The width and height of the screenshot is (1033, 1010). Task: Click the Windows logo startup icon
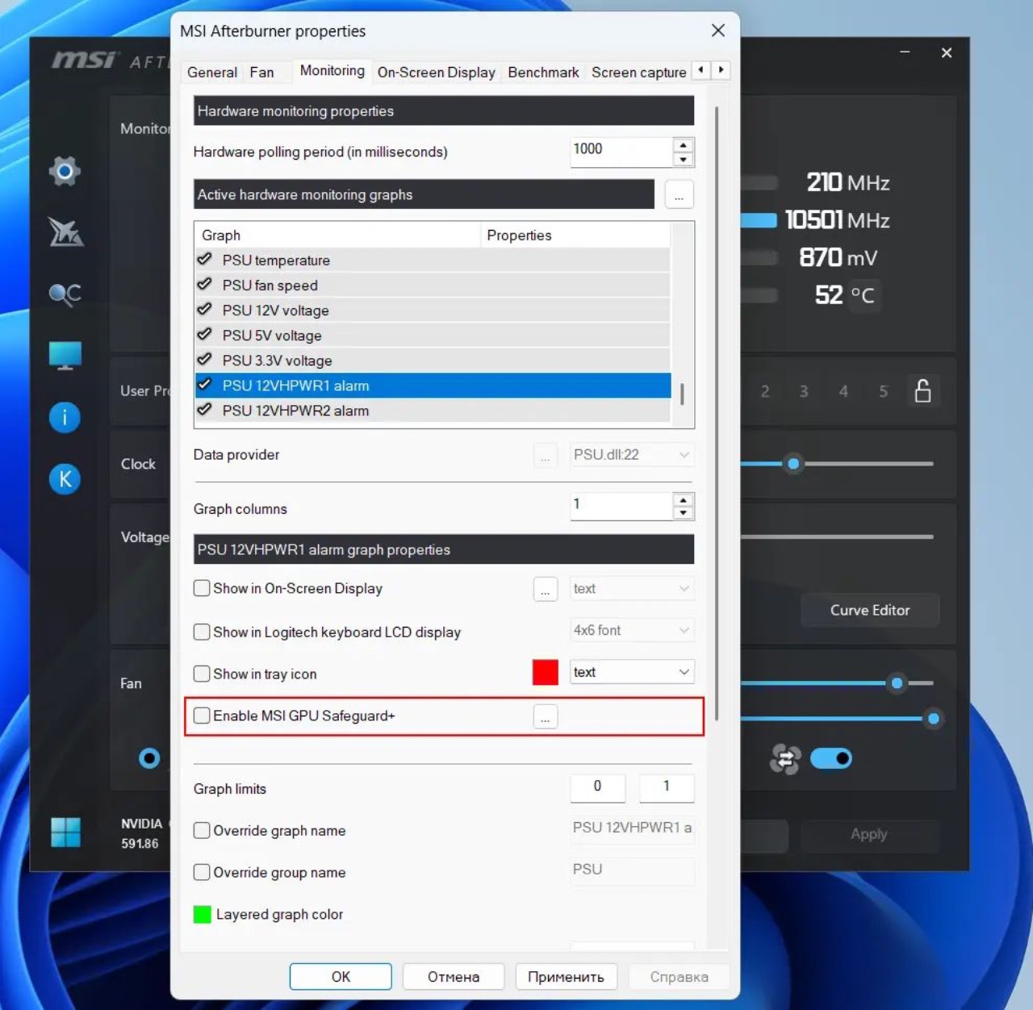(x=65, y=832)
